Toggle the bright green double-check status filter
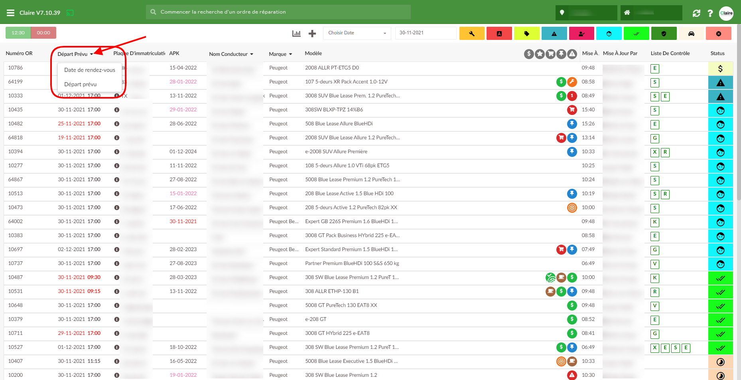Viewport: 741px width, 380px height. [636, 34]
